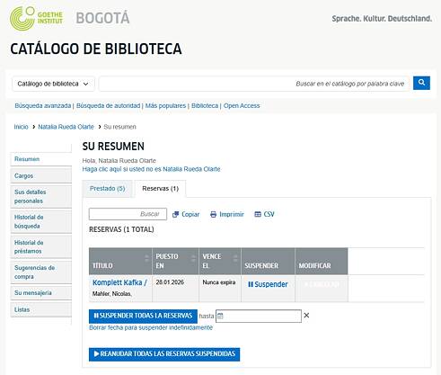Viewport: 441px width, 375px height.
Task: Click the CSV export icon
Action: coord(258,214)
